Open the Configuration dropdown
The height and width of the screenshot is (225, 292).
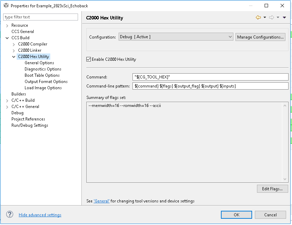pyautogui.click(x=176, y=37)
